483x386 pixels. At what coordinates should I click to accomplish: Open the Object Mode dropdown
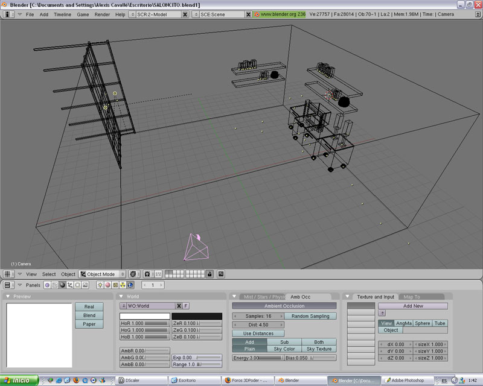click(x=102, y=274)
